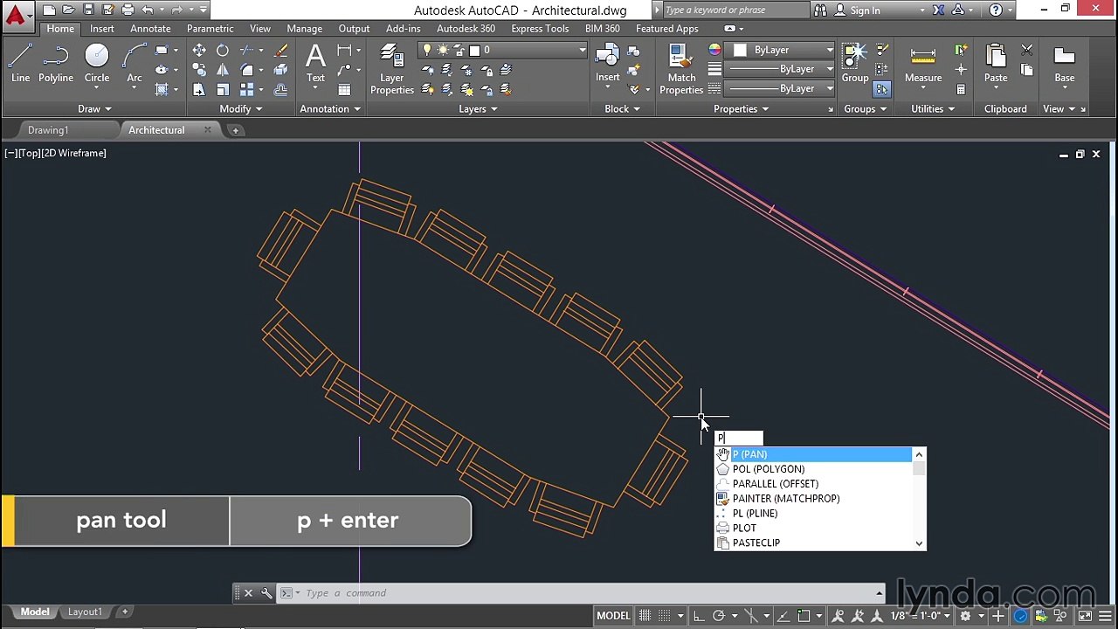Select the Line tool
Image resolution: width=1118 pixels, height=629 pixels.
click(x=20, y=63)
